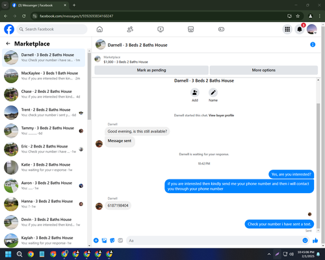Click the 6187198404 phone number message
The width and height of the screenshot is (325, 260).
tap(118, 205)
